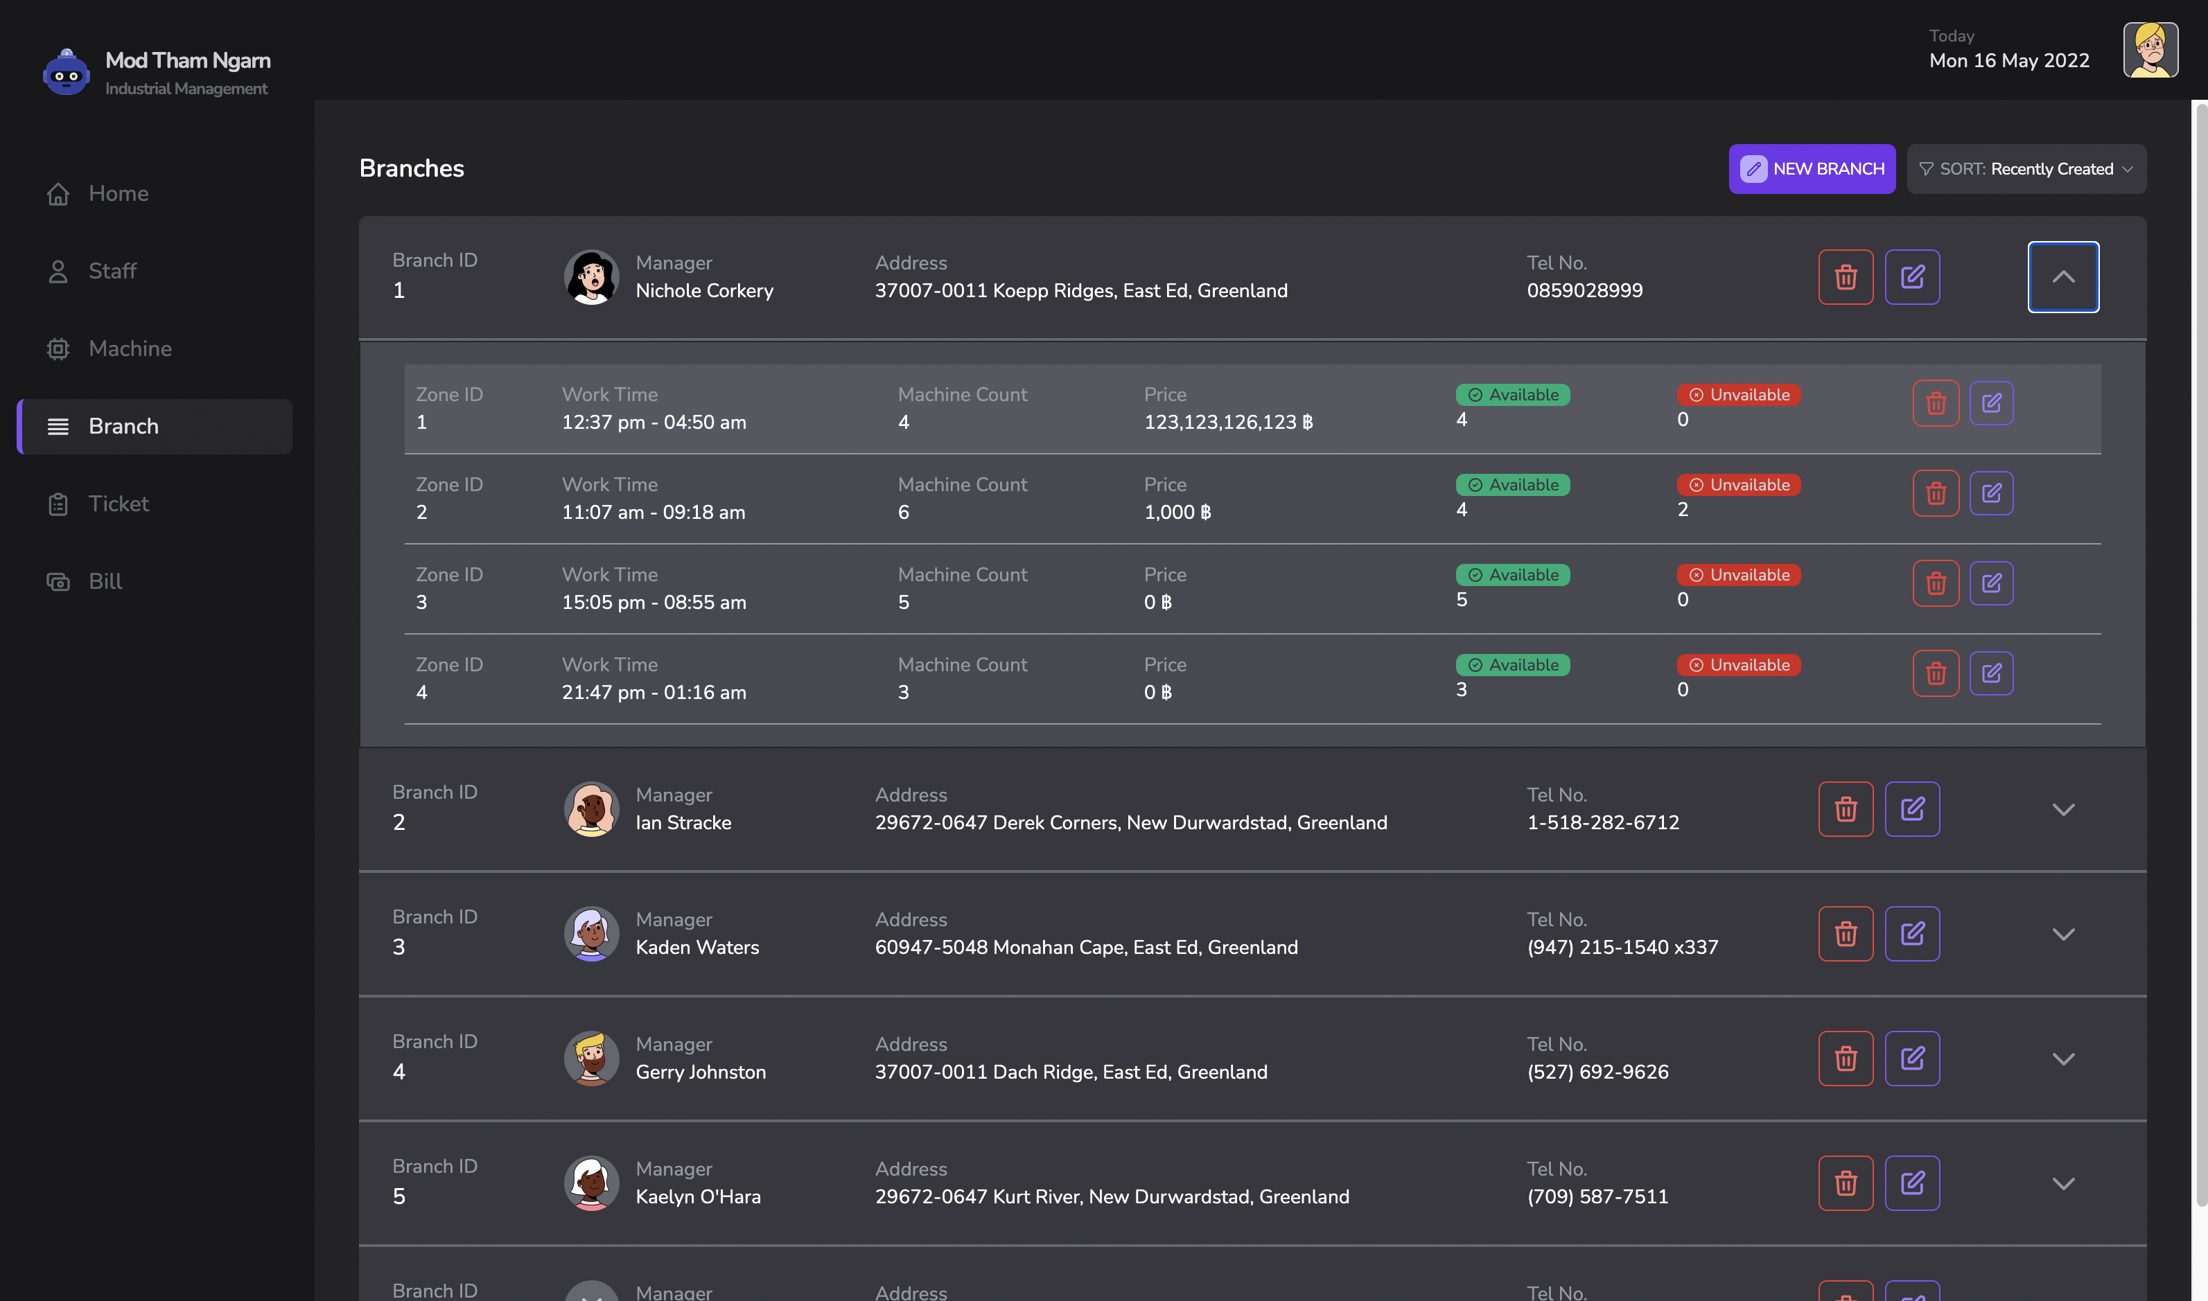The width and height of the screenshot is (2208, 1301).
Task: Expand Branch 4 zones chevron
Action: point(2062,1058)
